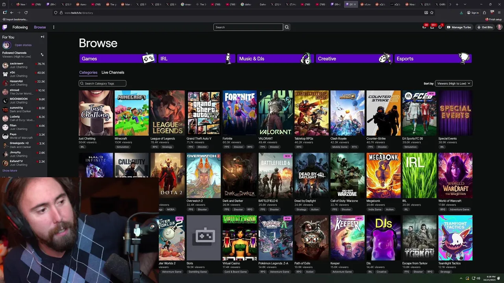Open browser downloads arrow icon
Screen dimensions: 504x283
pyautogui.click(x=461, y=13)
